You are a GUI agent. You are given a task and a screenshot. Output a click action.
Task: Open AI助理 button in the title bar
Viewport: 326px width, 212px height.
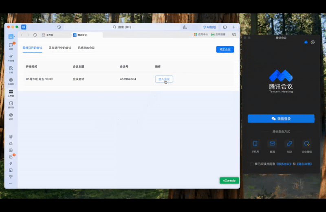[x=209, y=27]
